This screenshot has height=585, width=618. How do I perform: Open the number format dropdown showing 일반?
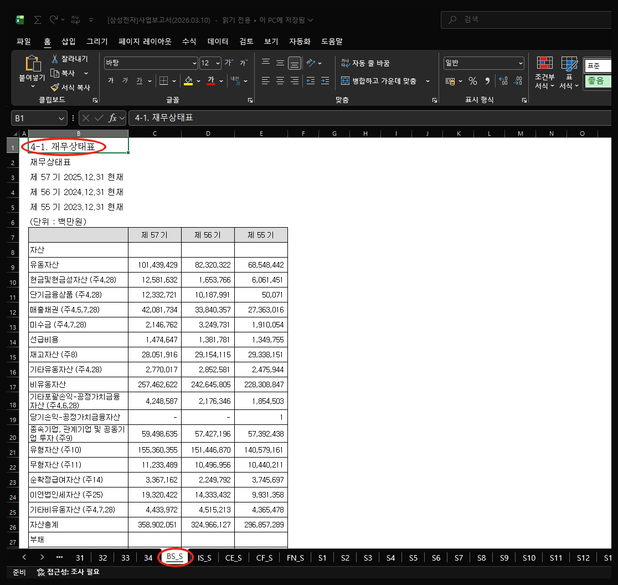pyautogui.click(x=521, y=63)
